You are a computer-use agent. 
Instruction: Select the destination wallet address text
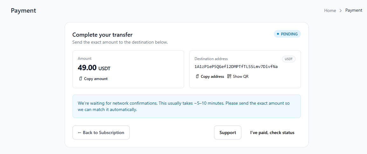pos(236,67)
